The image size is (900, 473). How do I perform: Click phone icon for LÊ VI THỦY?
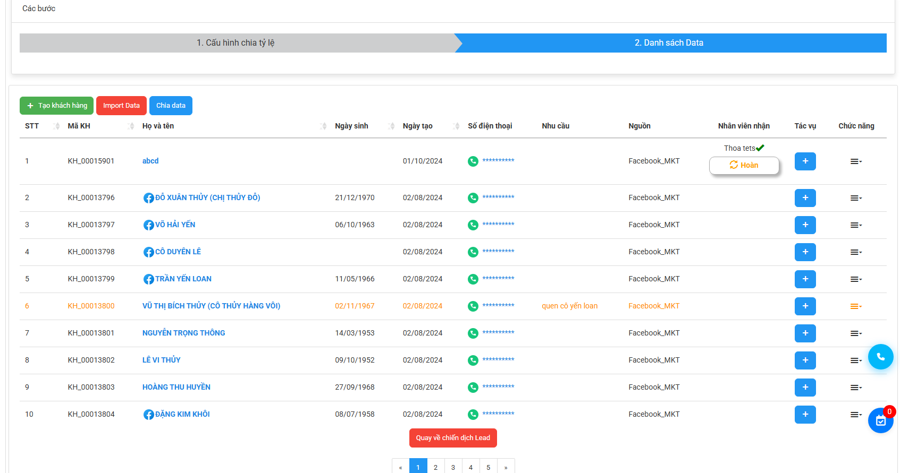[473, 360]
